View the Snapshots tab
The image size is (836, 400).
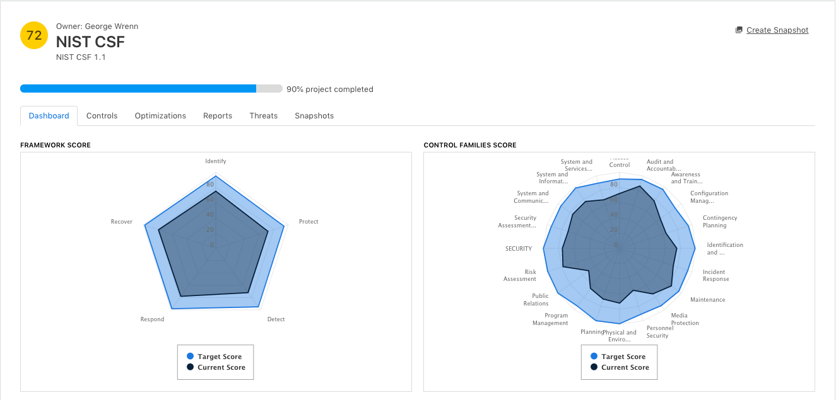pyautogui.click(x=314, y=115)
